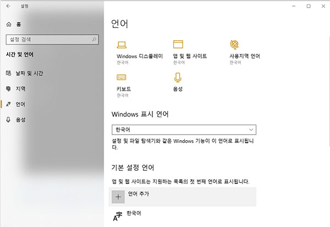This screenshot has width=330, height=227.
Task: Open 음성 in the sidebar
Action: (21, 120)
